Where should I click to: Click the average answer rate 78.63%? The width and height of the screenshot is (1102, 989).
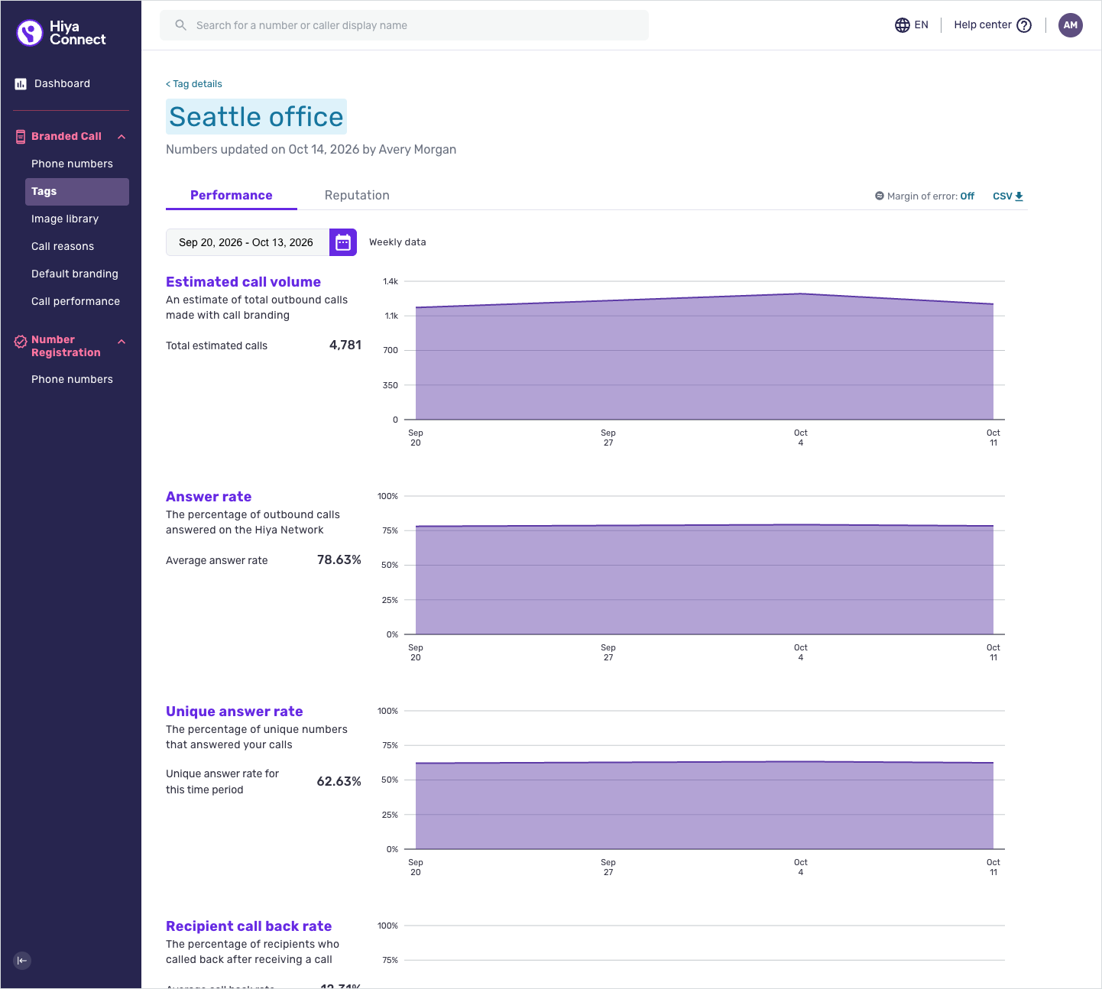[339, 560]
